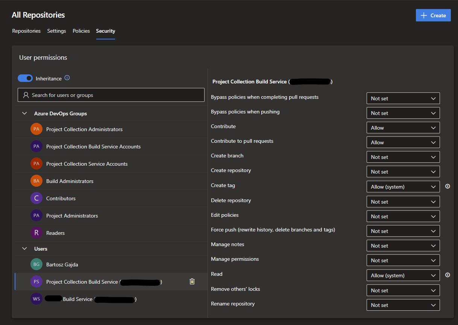Click the trash icon beside Project Collection Build Service
This screenshot has height=325, width=458.
pyautogui.click(x=192, y=281)
